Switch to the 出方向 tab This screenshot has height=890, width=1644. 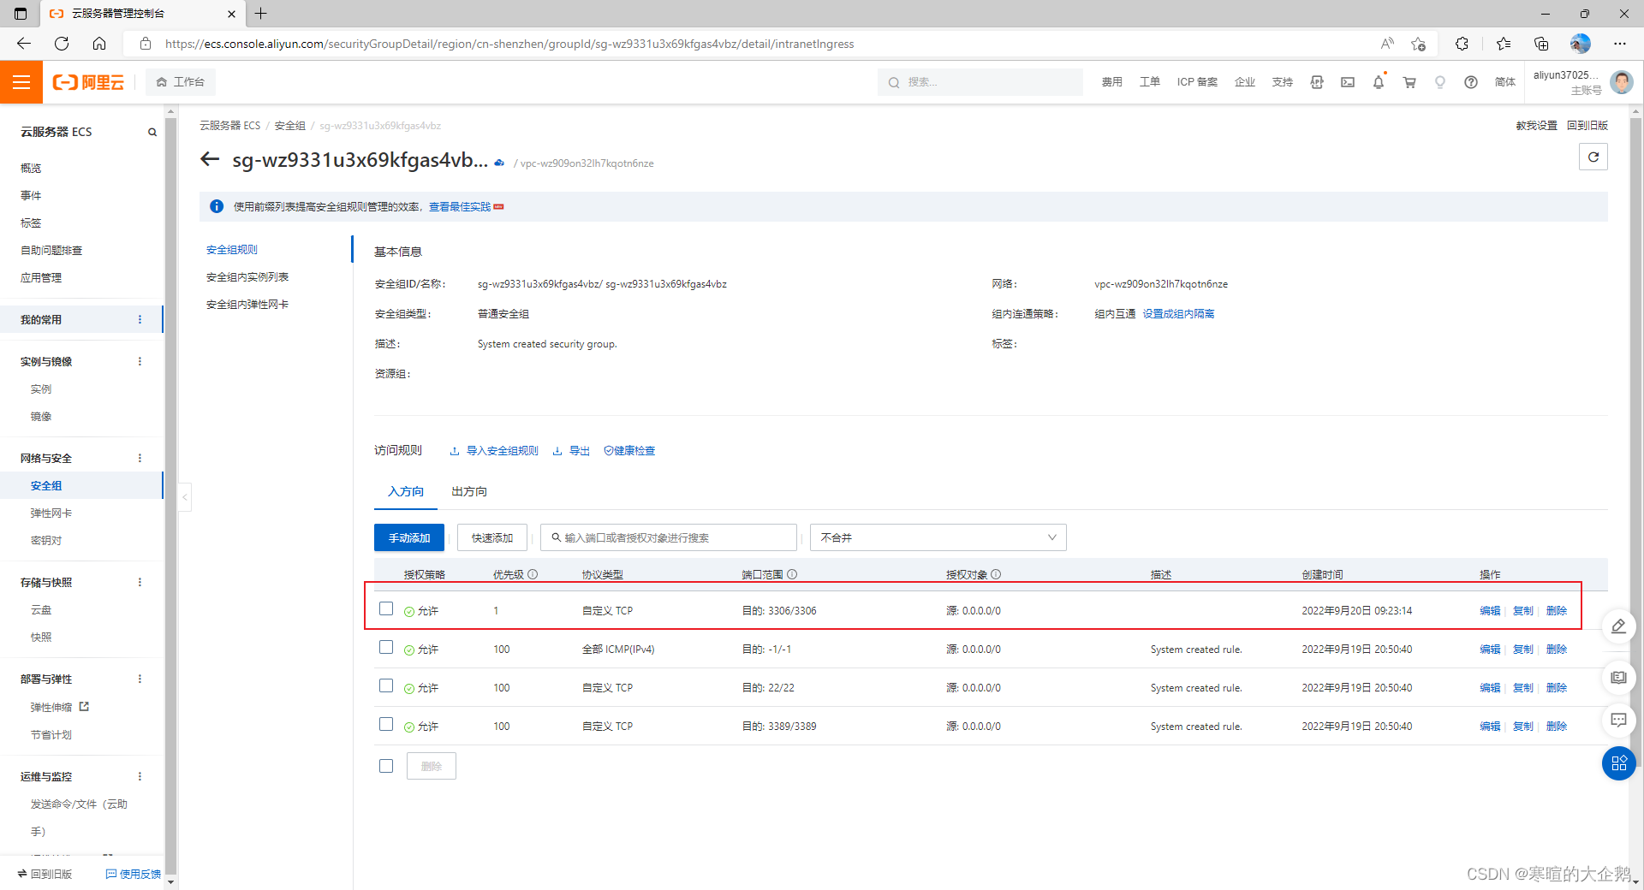point(469,491)
